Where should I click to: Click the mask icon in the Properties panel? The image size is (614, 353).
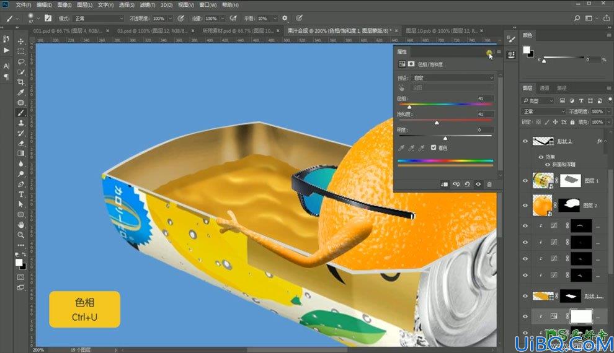(411, 64)
